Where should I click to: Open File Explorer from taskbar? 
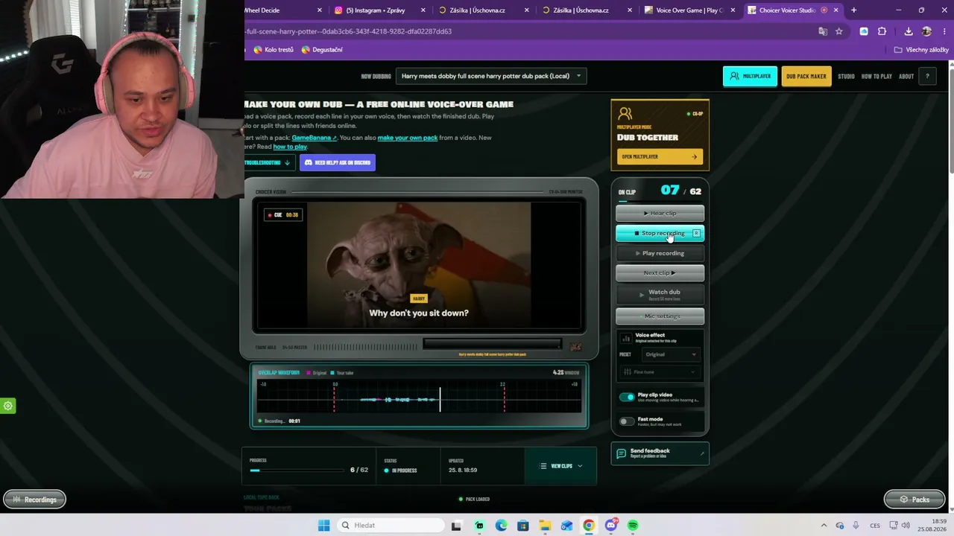[545, 526]
